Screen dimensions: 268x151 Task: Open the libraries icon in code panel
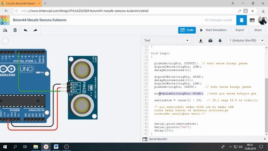click(210, 41)
